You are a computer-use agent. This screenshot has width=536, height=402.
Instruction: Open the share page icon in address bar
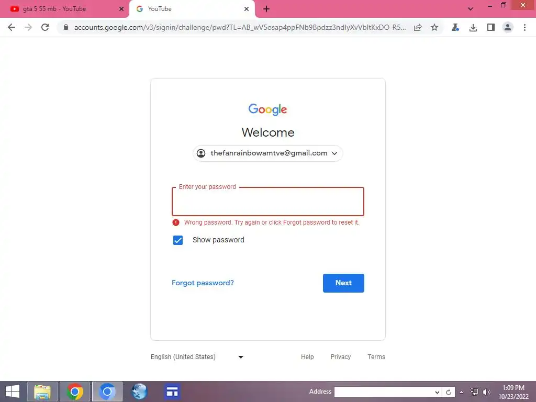click(417, 27)
